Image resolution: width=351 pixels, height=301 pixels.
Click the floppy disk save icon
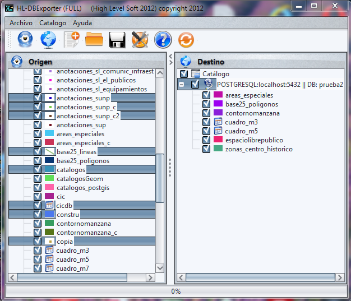(117, 40)
